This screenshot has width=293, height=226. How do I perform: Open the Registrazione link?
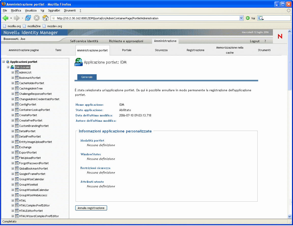[x=195, y=50]
